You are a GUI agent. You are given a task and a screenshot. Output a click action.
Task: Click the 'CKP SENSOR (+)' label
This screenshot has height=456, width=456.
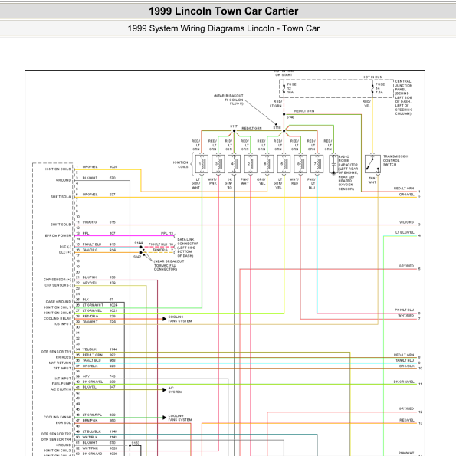[x=57, y=280]
